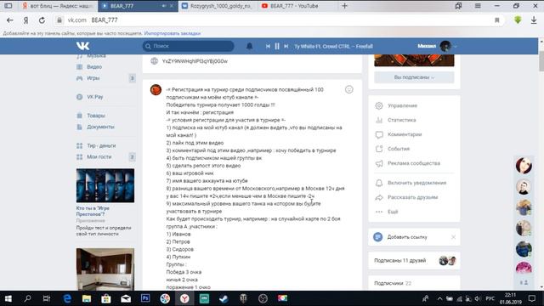Image resolution: width=544 pixels, height=306 pixels.
Task: Open the 'Кто ты в Игре Престолов?' link
Action: tap(93, 211)
